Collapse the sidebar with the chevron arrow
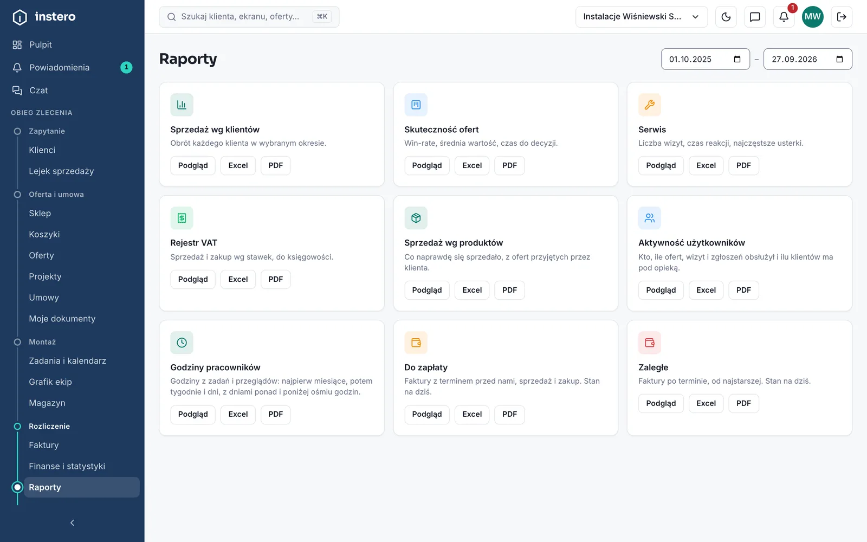 (72, 522)
